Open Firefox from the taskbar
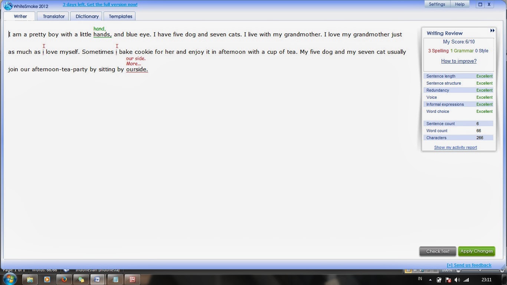 pos(64,279)
